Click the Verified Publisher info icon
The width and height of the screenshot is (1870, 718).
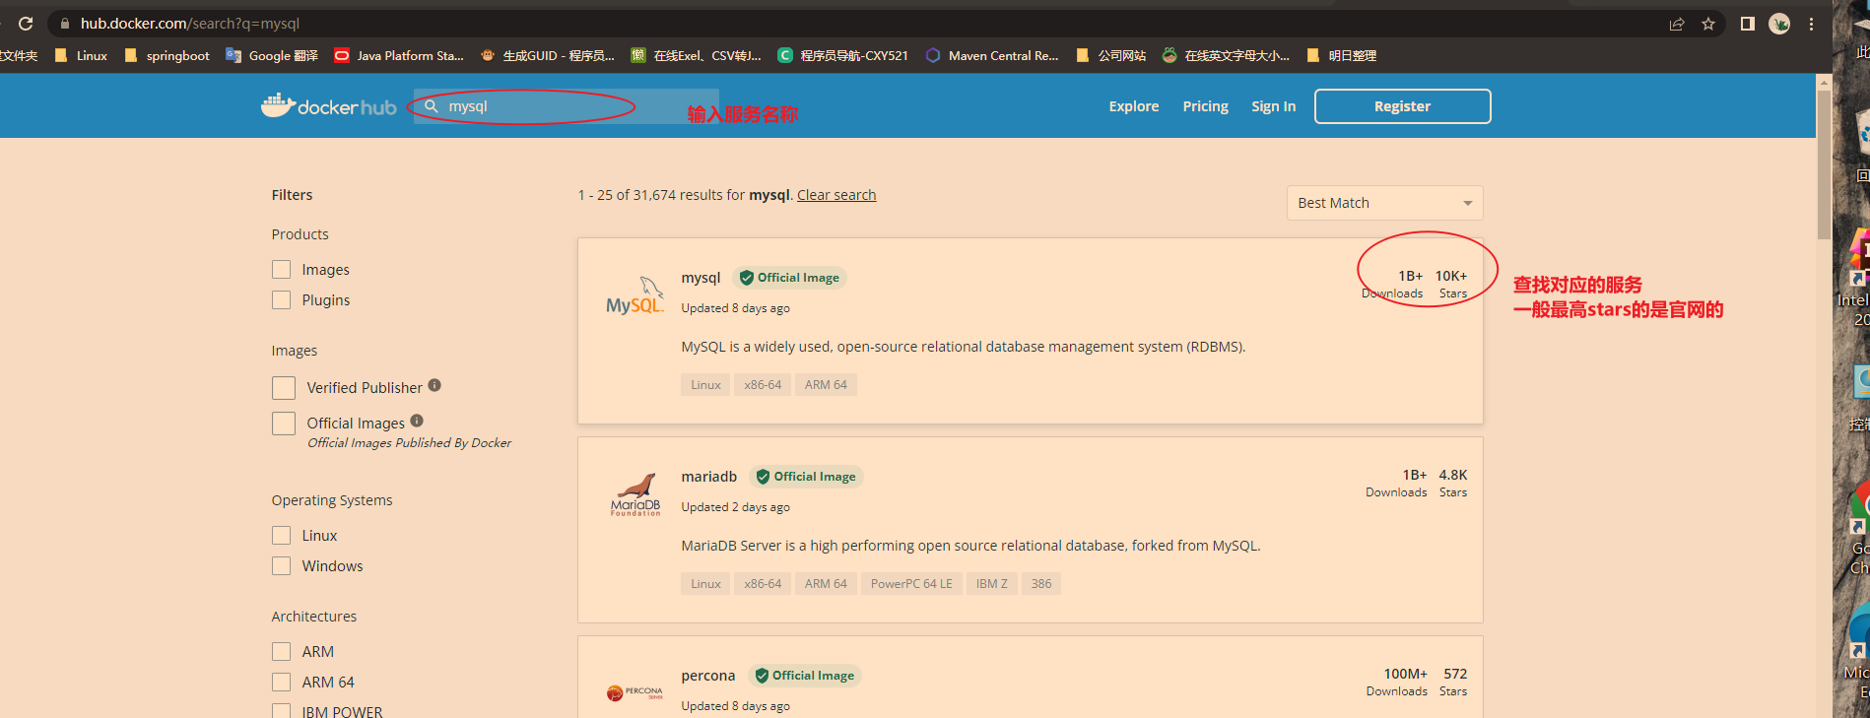(434, 385)
